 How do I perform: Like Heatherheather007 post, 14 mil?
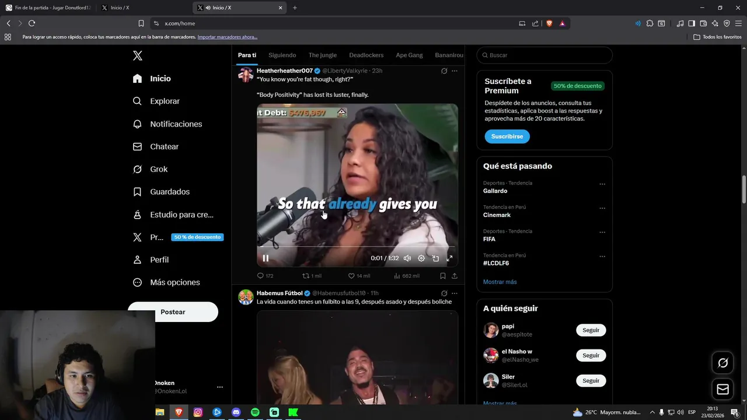pyautogui.click(x=359, y=276)
